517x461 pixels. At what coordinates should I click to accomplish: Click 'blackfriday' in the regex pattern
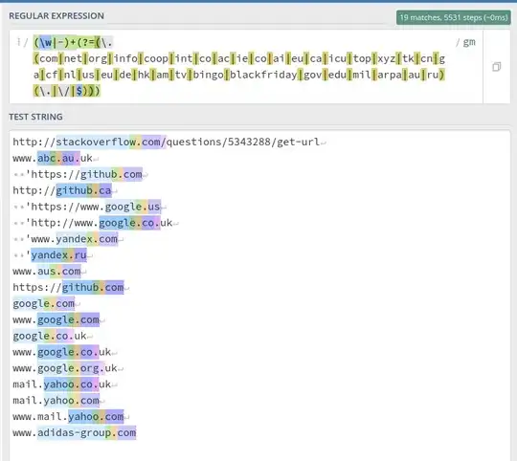coord(263,75)
